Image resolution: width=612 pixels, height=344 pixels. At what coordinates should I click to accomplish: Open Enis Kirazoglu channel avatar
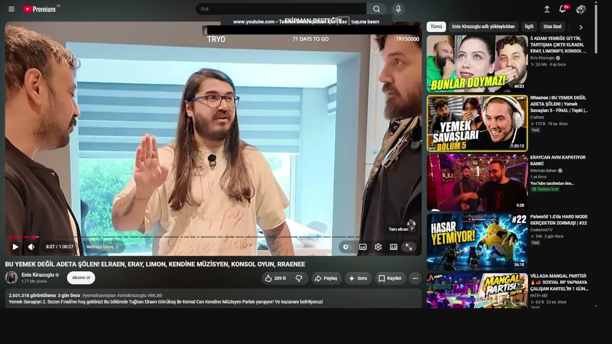tap(11, 278)
